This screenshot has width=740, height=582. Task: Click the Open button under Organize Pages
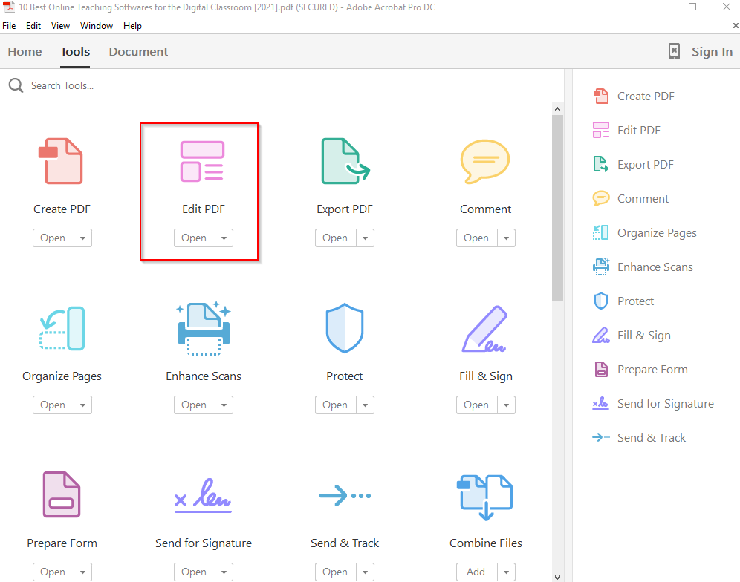(x=53, y=405)
